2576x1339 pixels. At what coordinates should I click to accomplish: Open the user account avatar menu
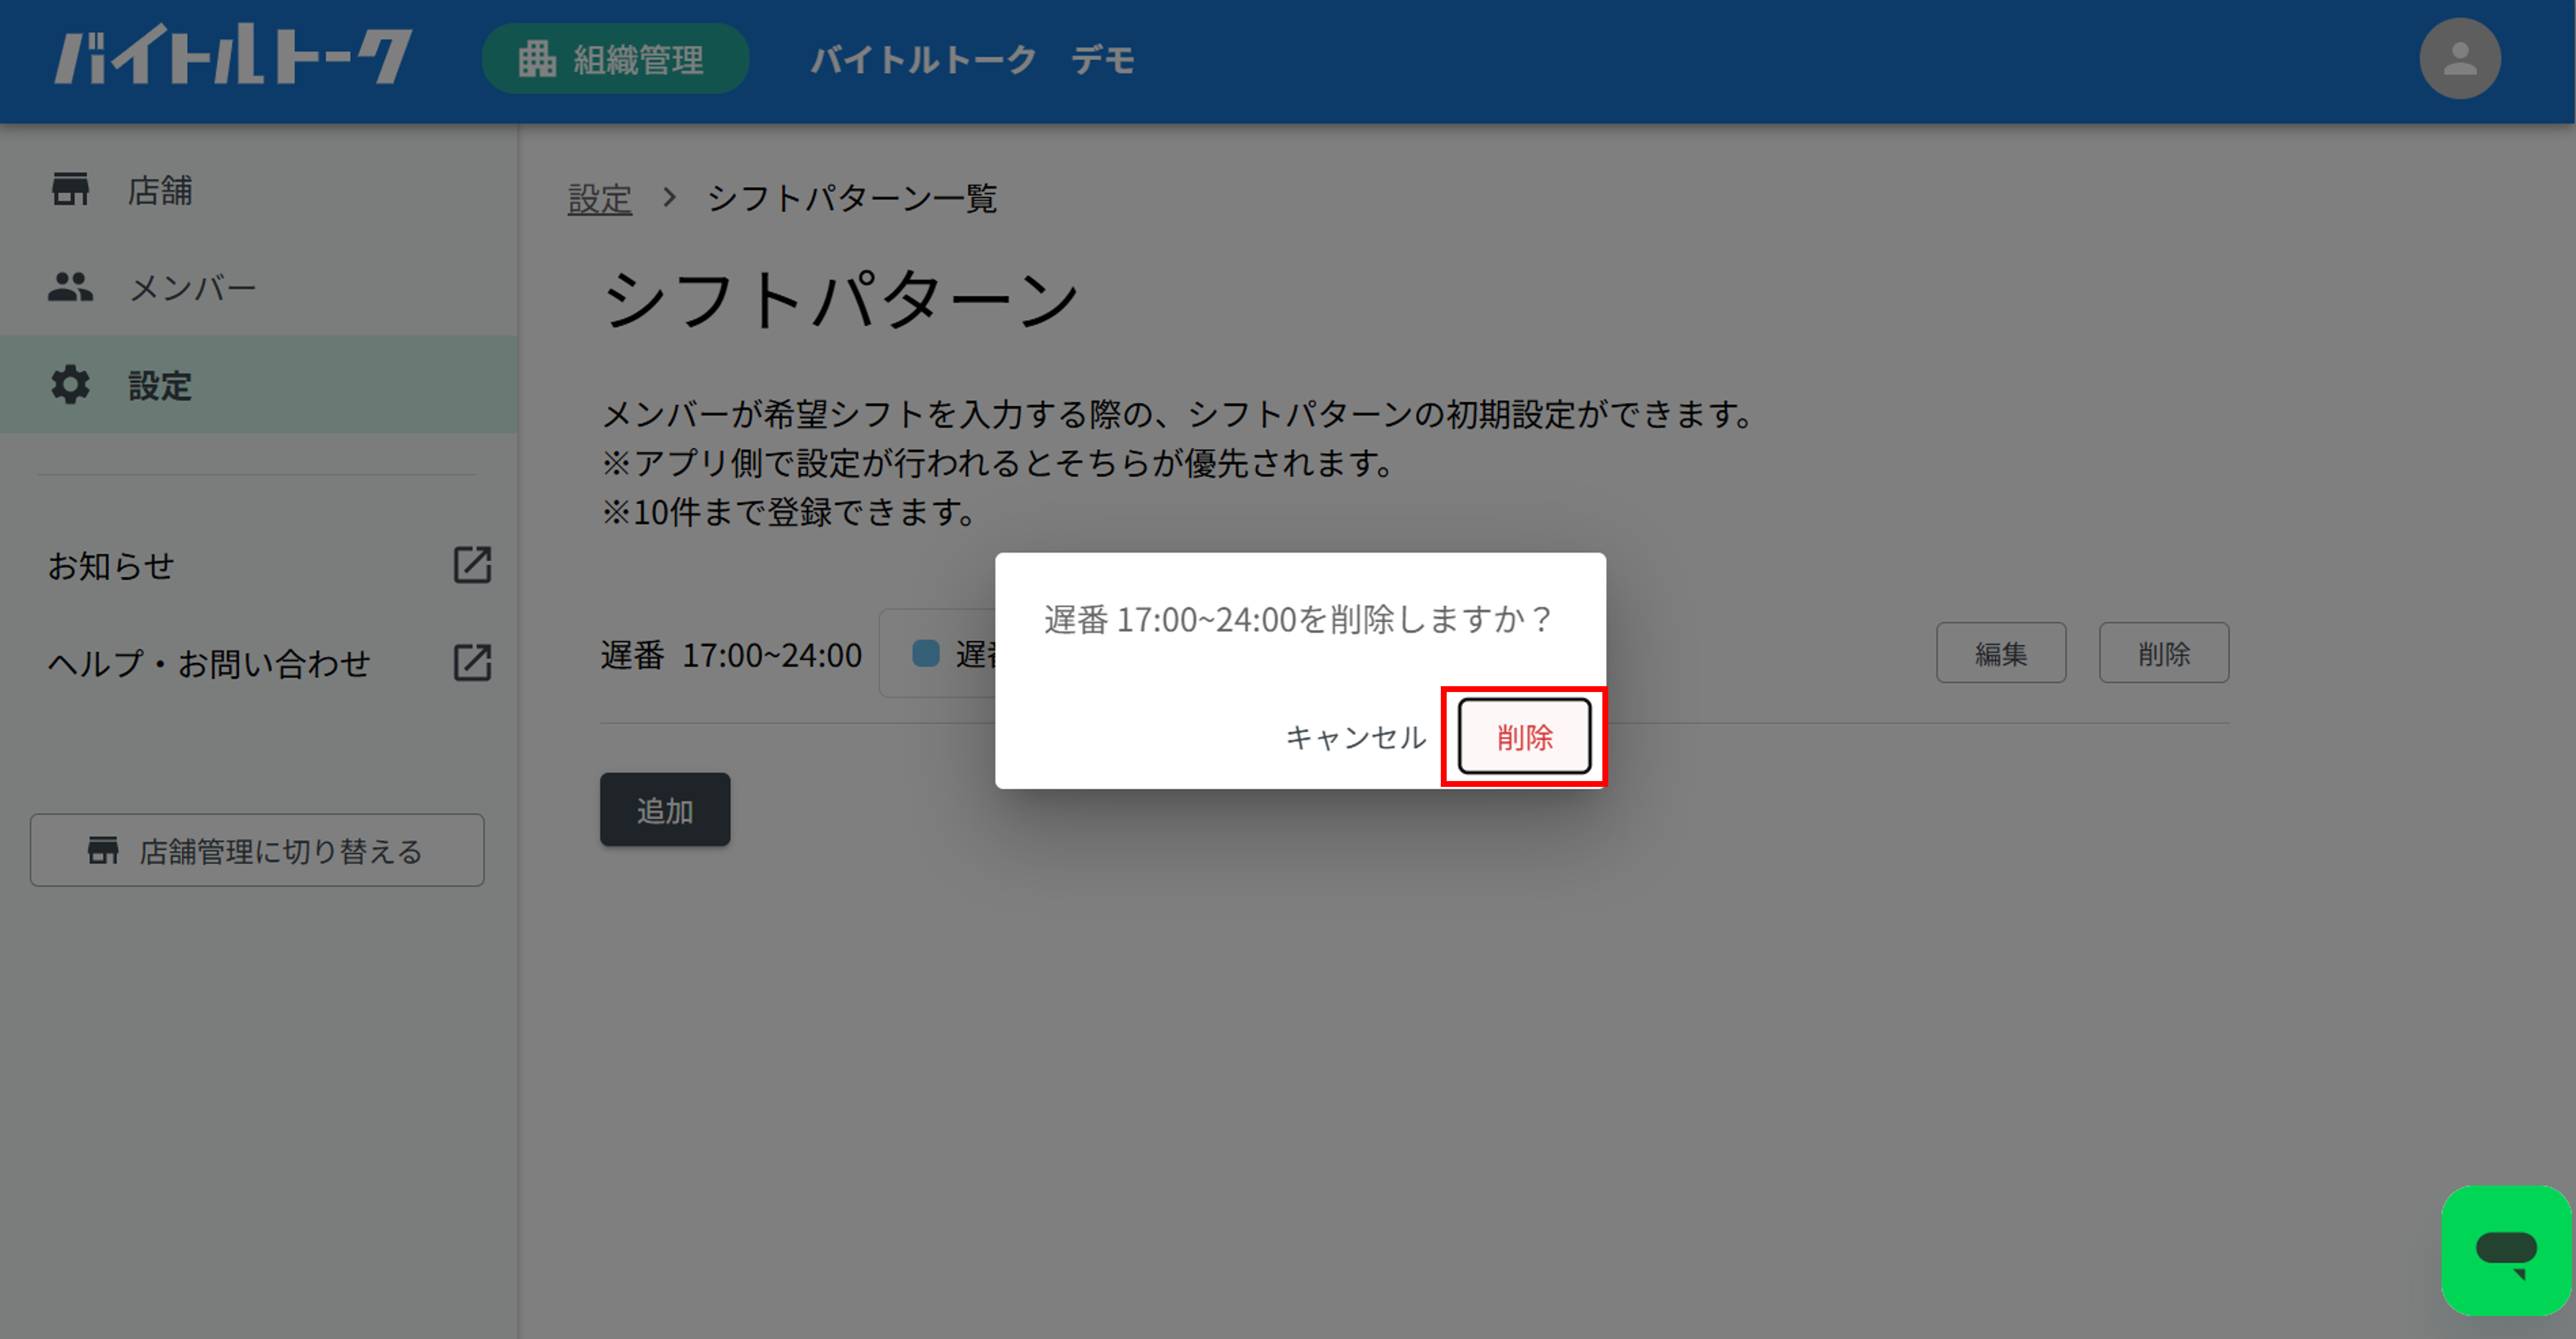tap(2460, 59)
